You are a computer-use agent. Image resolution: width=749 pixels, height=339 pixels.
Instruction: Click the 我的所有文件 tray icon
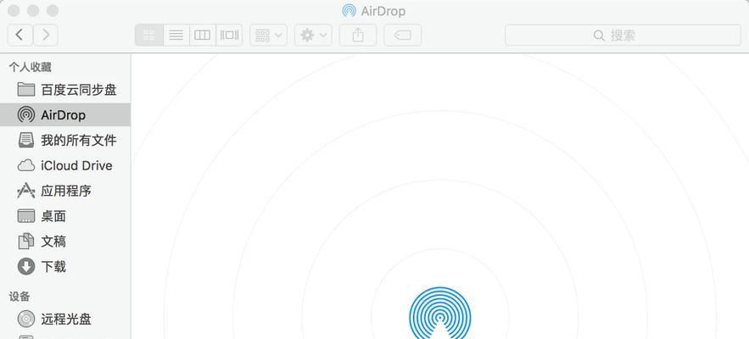(x=25, y=140)
